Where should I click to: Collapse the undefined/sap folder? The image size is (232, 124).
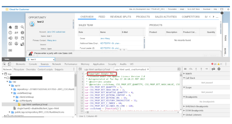coord(12,93)
